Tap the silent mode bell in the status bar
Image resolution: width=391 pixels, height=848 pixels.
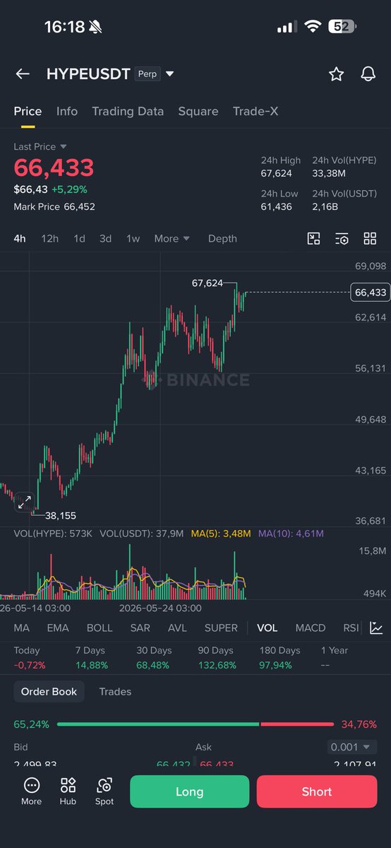pos(95,27)
